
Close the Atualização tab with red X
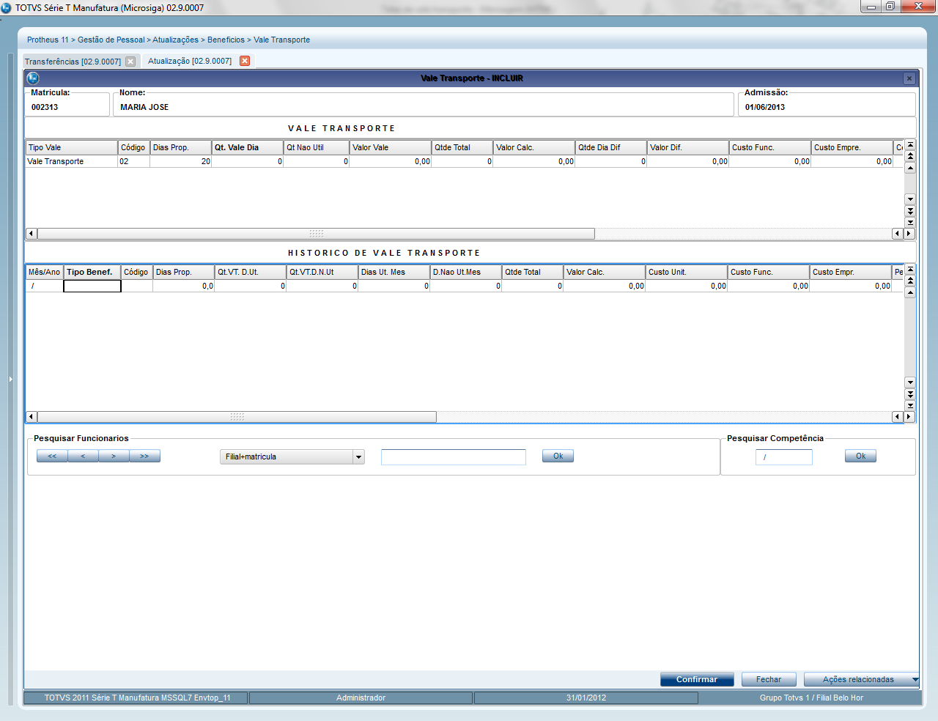[x=245, y=61]
